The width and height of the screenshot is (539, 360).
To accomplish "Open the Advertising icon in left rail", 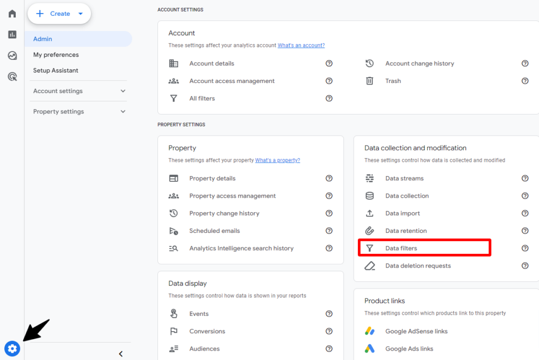I will click(x=12, y=77).
